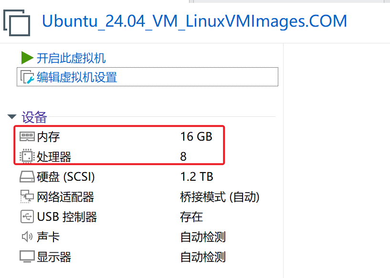Click the network adapter (网络适配器) icon

click(27, 196)
